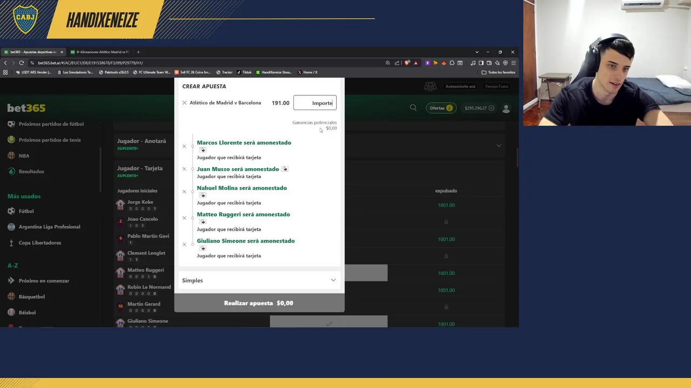Remove Giuliano Simeone selection
This screenshot has width=691, height=388.
(x=184, y=244)
